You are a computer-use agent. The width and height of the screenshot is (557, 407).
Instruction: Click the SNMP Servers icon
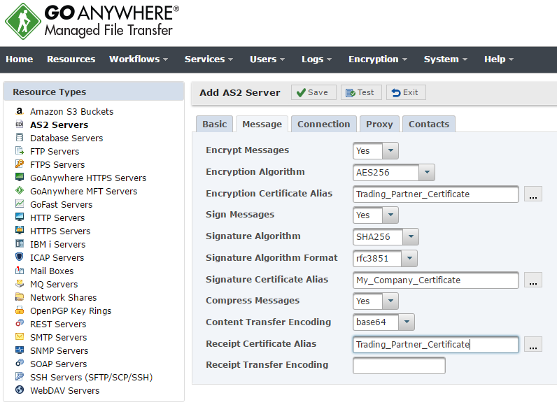(x=20, y=350)
